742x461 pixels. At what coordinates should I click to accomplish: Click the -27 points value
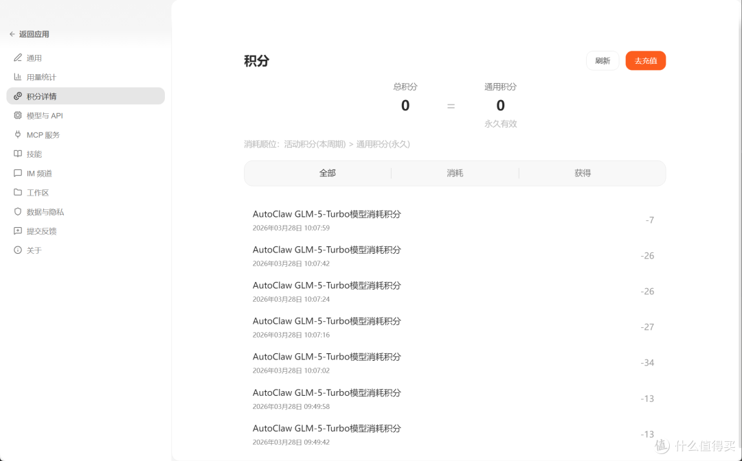pyautogui.click(x=647, y=327)
